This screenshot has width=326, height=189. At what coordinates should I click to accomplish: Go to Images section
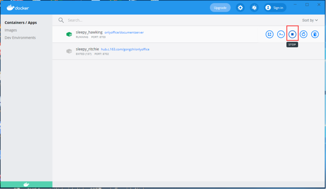coord(11,30)
